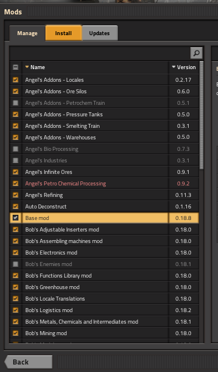Uncheck Angel's Refining checkbox

point(16,195)
